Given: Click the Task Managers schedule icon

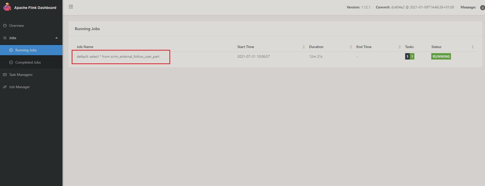Looking at the screenshot, I should 5,75.
